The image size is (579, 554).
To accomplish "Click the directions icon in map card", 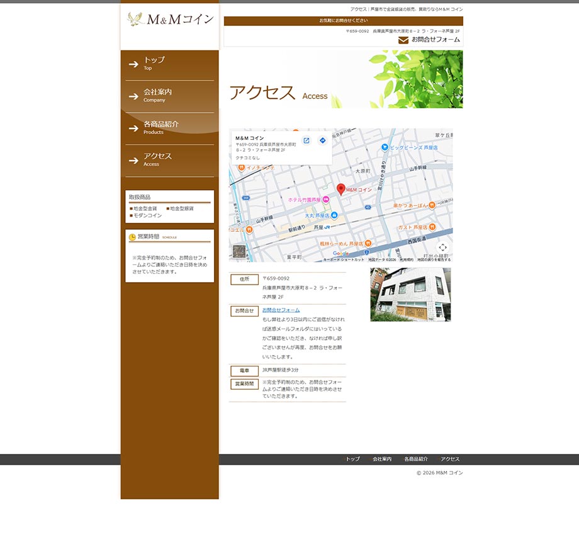I will coord(323,141).
